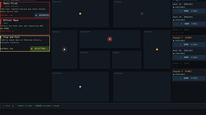
Task: Click the dimmed Medic 8 unit card
Action: [189, 65]
